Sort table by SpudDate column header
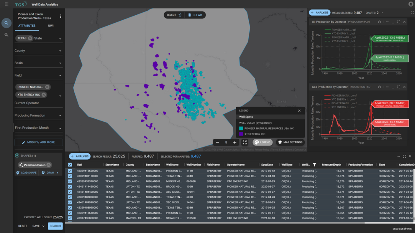415x233 pixels. coord(267,165)
